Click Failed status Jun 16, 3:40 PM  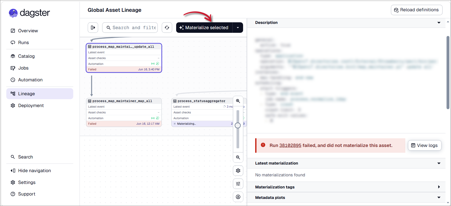pos(124,70)
